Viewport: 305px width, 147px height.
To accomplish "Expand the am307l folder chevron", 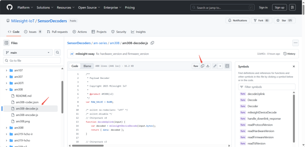I will pyautogui.click(x=6, y=83).
